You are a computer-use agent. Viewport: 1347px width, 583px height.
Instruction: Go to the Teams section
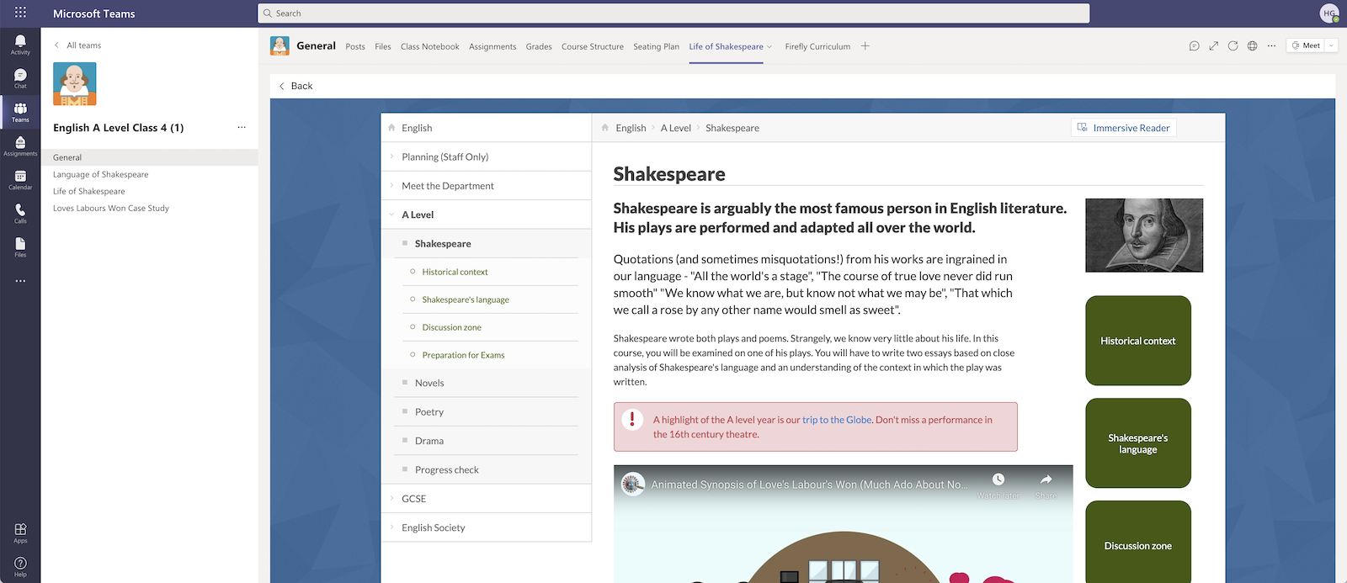[20, 113]
